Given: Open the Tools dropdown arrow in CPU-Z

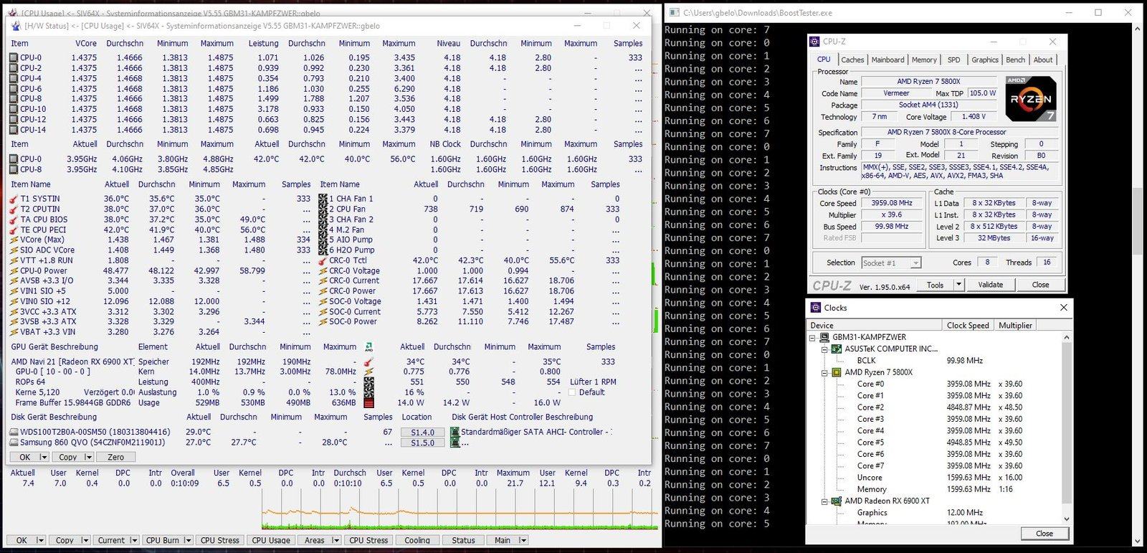Looking at the screenshot, I should coord(958,285).
